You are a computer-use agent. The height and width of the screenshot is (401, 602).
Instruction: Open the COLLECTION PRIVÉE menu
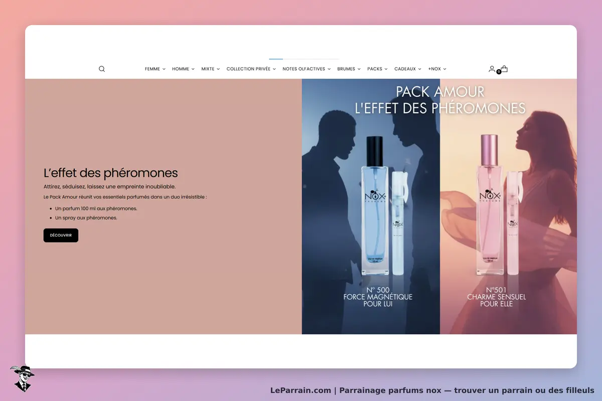click(x=251, y=69)
